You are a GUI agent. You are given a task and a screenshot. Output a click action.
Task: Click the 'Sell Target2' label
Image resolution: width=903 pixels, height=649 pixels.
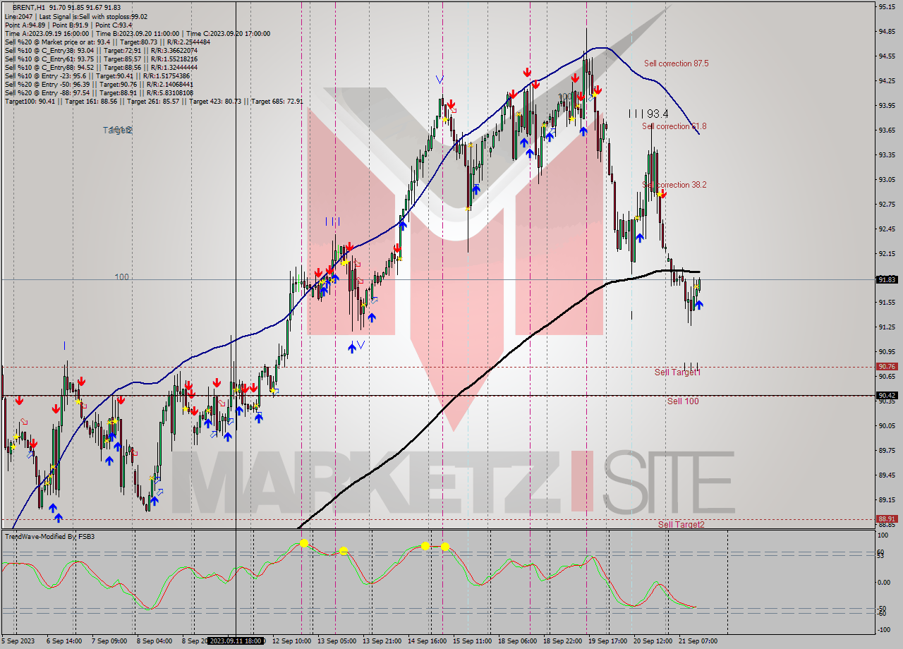(x=681, y=524)
